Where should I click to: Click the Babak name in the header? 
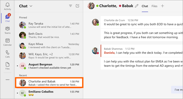pyautogui.click(x=128, y=6)
